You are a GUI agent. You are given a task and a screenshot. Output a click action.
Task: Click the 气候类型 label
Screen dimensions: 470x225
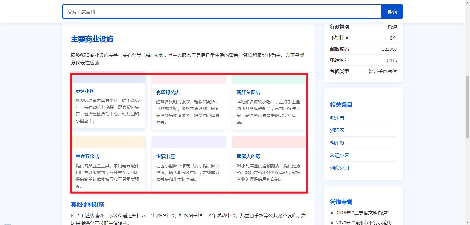click(x=340, y=71)
